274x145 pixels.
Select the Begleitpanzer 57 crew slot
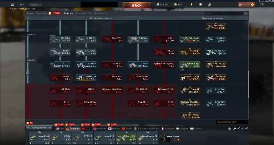click(x=148, y=138)
